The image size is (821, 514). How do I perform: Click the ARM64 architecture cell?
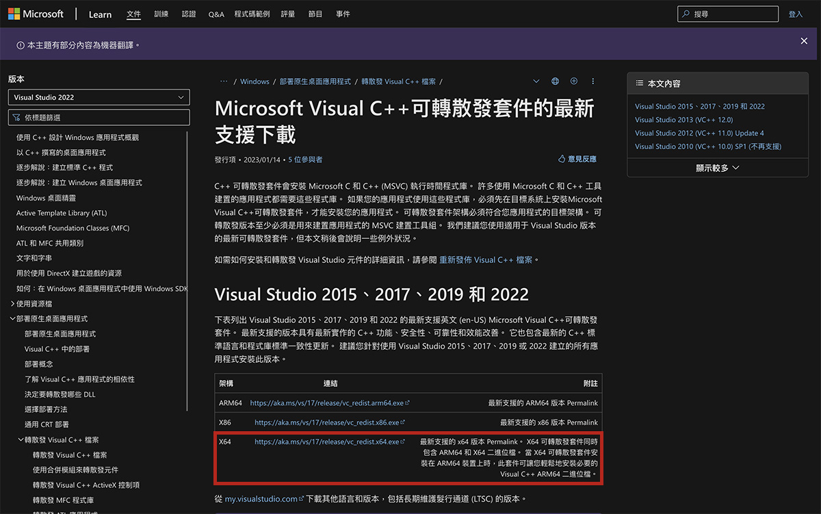[x=231, y=403]
